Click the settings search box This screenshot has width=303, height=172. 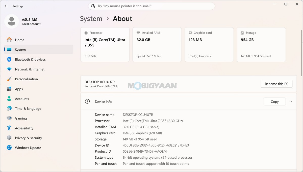coord(151,6)
